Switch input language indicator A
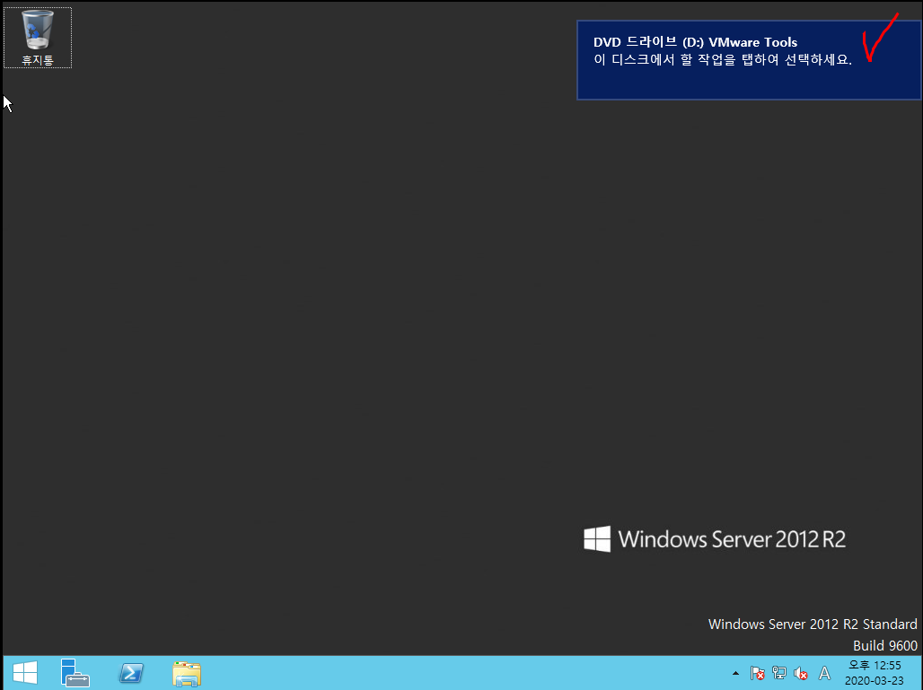 [x=825, y=673]
